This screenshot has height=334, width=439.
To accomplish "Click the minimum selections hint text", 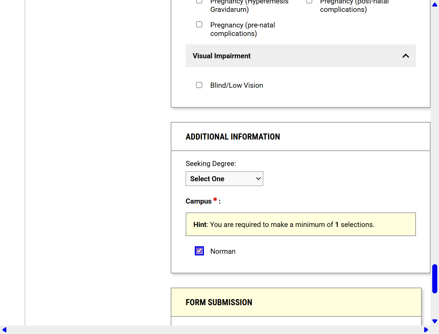I will pyautogui.click(x=284, y=225).
